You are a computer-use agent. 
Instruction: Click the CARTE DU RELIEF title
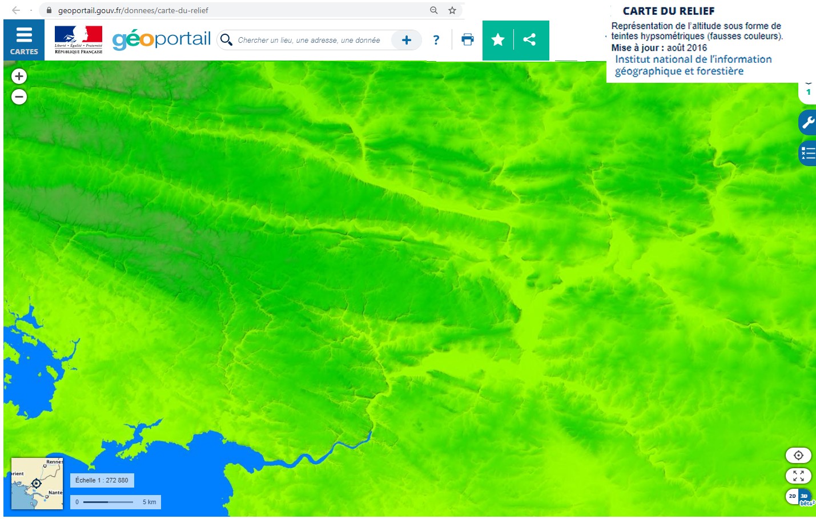[x=668, y=11]
